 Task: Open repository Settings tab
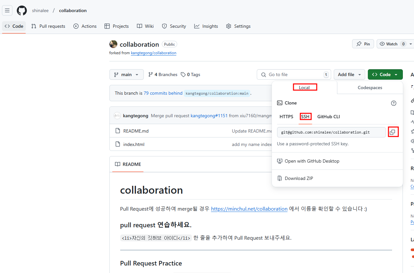pyautogui.click(x=238, y=26)
